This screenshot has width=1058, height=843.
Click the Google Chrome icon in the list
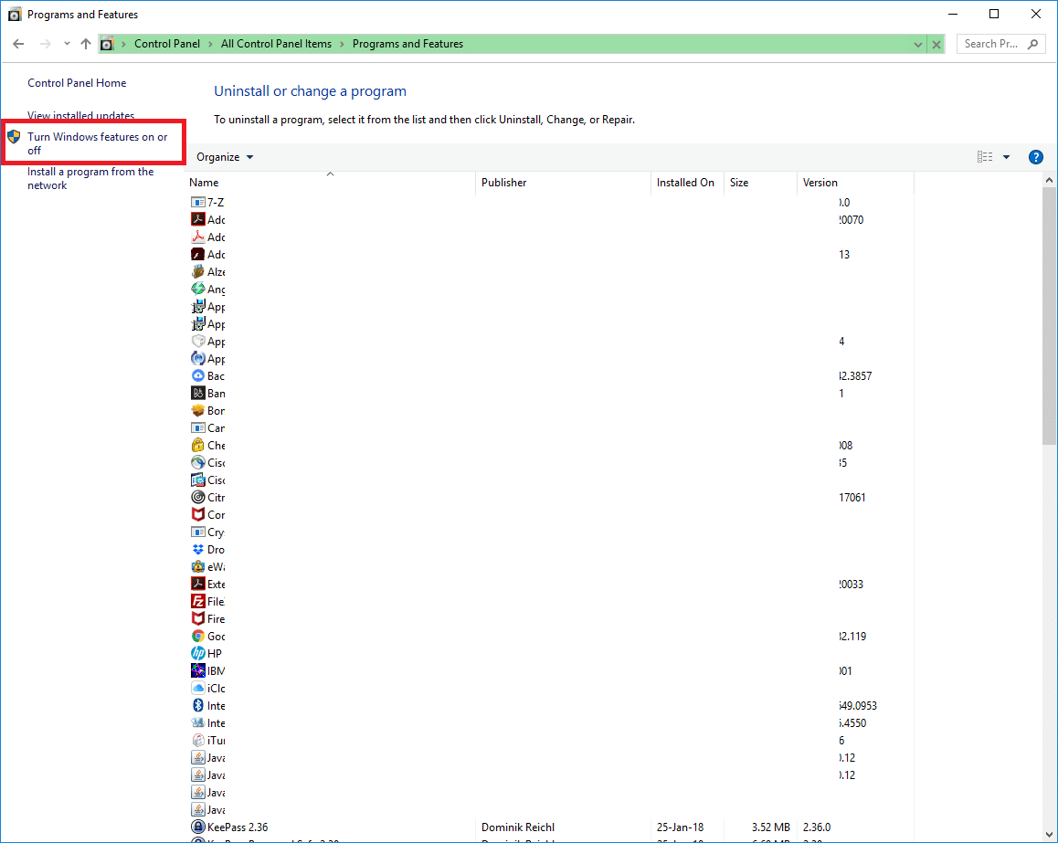(x=197, y=636)
